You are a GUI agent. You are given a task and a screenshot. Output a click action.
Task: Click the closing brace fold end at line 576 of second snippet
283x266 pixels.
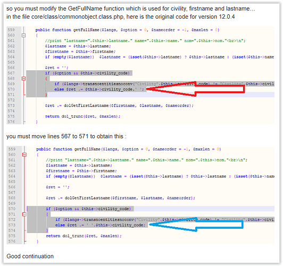coord(25,242)
